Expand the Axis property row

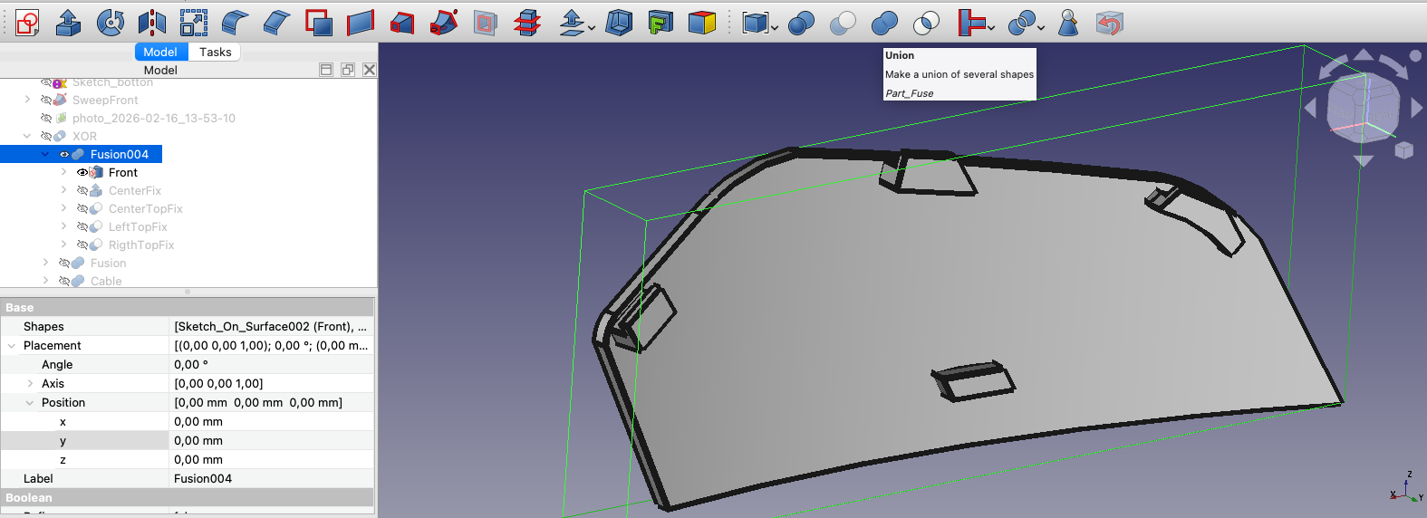pos(30,383)
